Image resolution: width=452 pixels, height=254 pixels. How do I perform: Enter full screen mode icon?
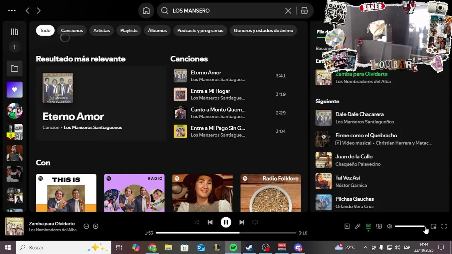tap(444, 226)
